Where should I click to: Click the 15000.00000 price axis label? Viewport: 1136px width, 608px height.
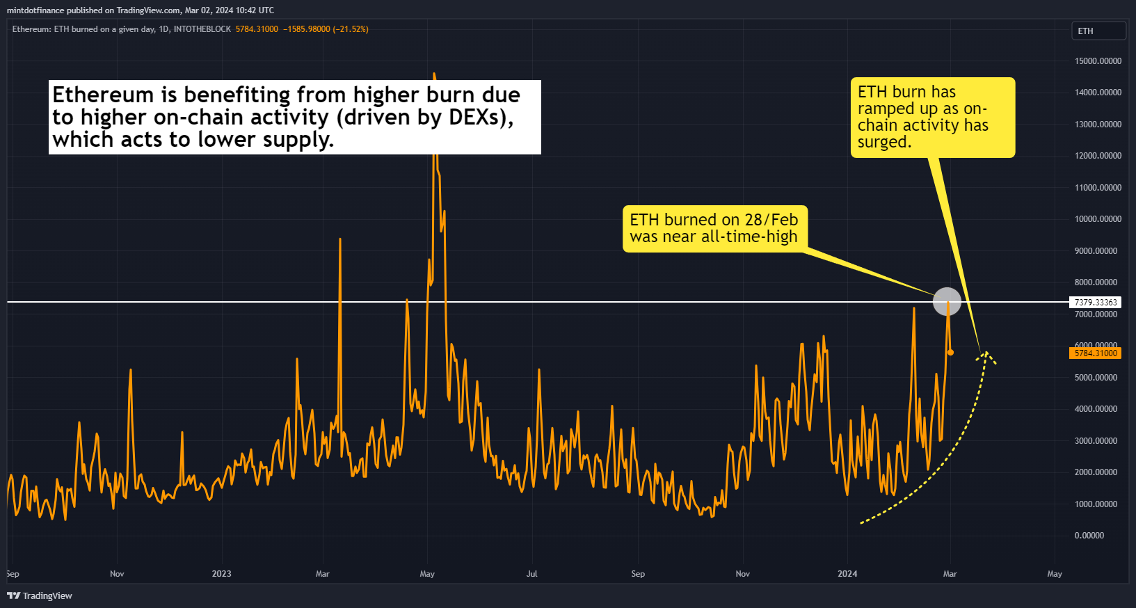pyautogui.click(x=1098, y=61)
